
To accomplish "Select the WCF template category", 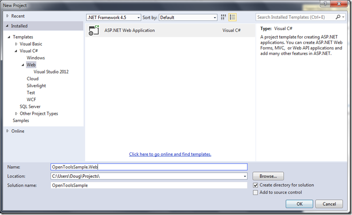I will pos(31,100).
